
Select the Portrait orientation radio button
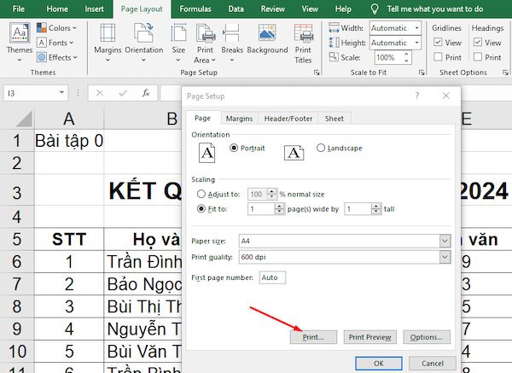click(x=234, y=148)
